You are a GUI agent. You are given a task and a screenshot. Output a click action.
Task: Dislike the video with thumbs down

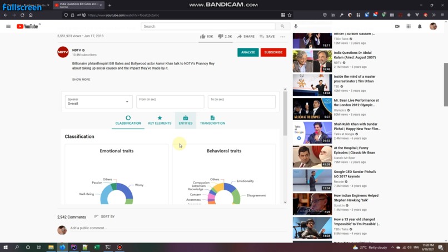click(x=225, y=37)
